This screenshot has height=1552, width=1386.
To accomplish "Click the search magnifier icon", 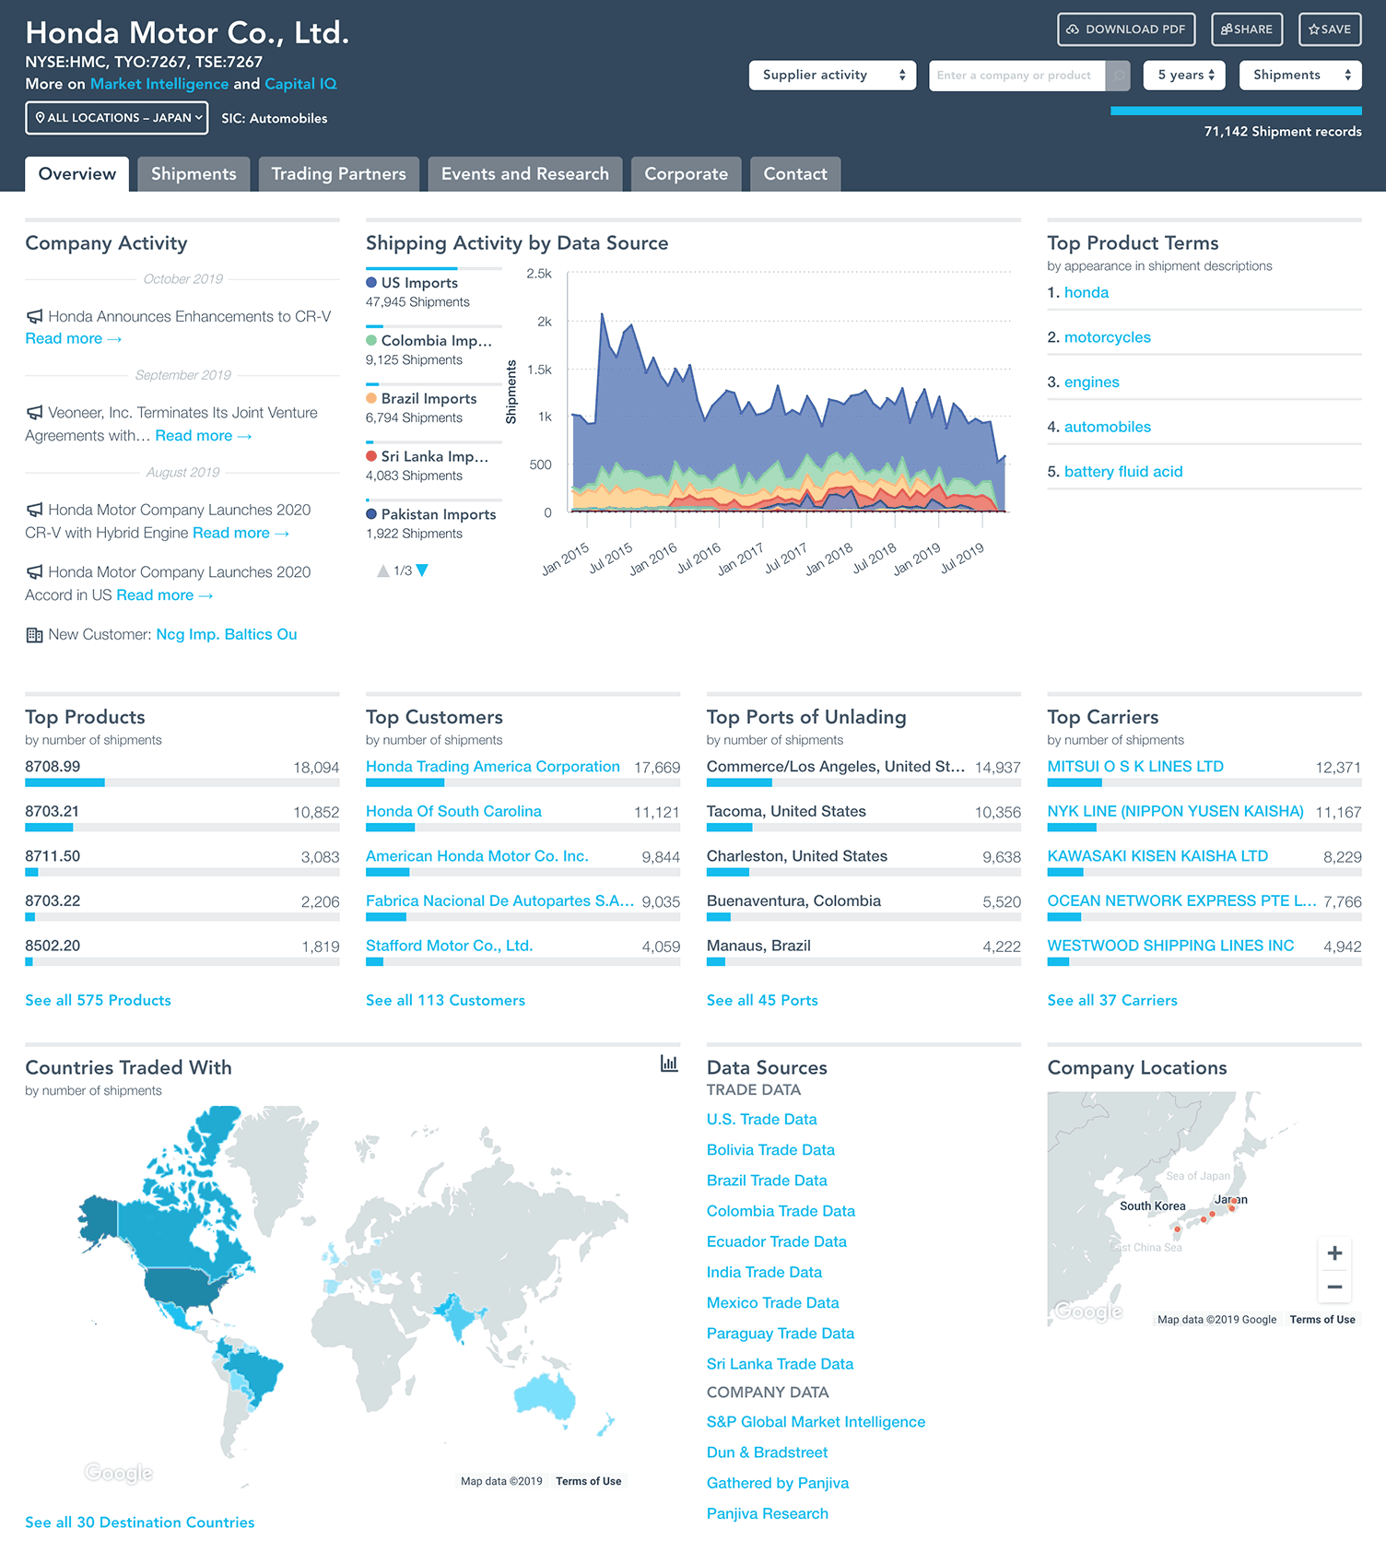I will click(x=1119, y=75).
